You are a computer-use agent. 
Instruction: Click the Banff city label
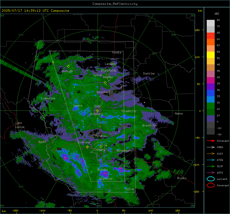click(42, 142)
